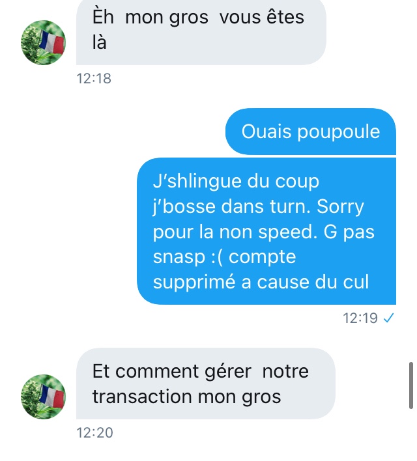The width and height of the screenshot is (417, 461).
Task: Tap the French flag avatar beside last message
Action: [43, 397]
